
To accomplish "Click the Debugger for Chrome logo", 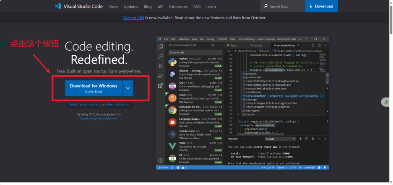I will click(172, 110).
